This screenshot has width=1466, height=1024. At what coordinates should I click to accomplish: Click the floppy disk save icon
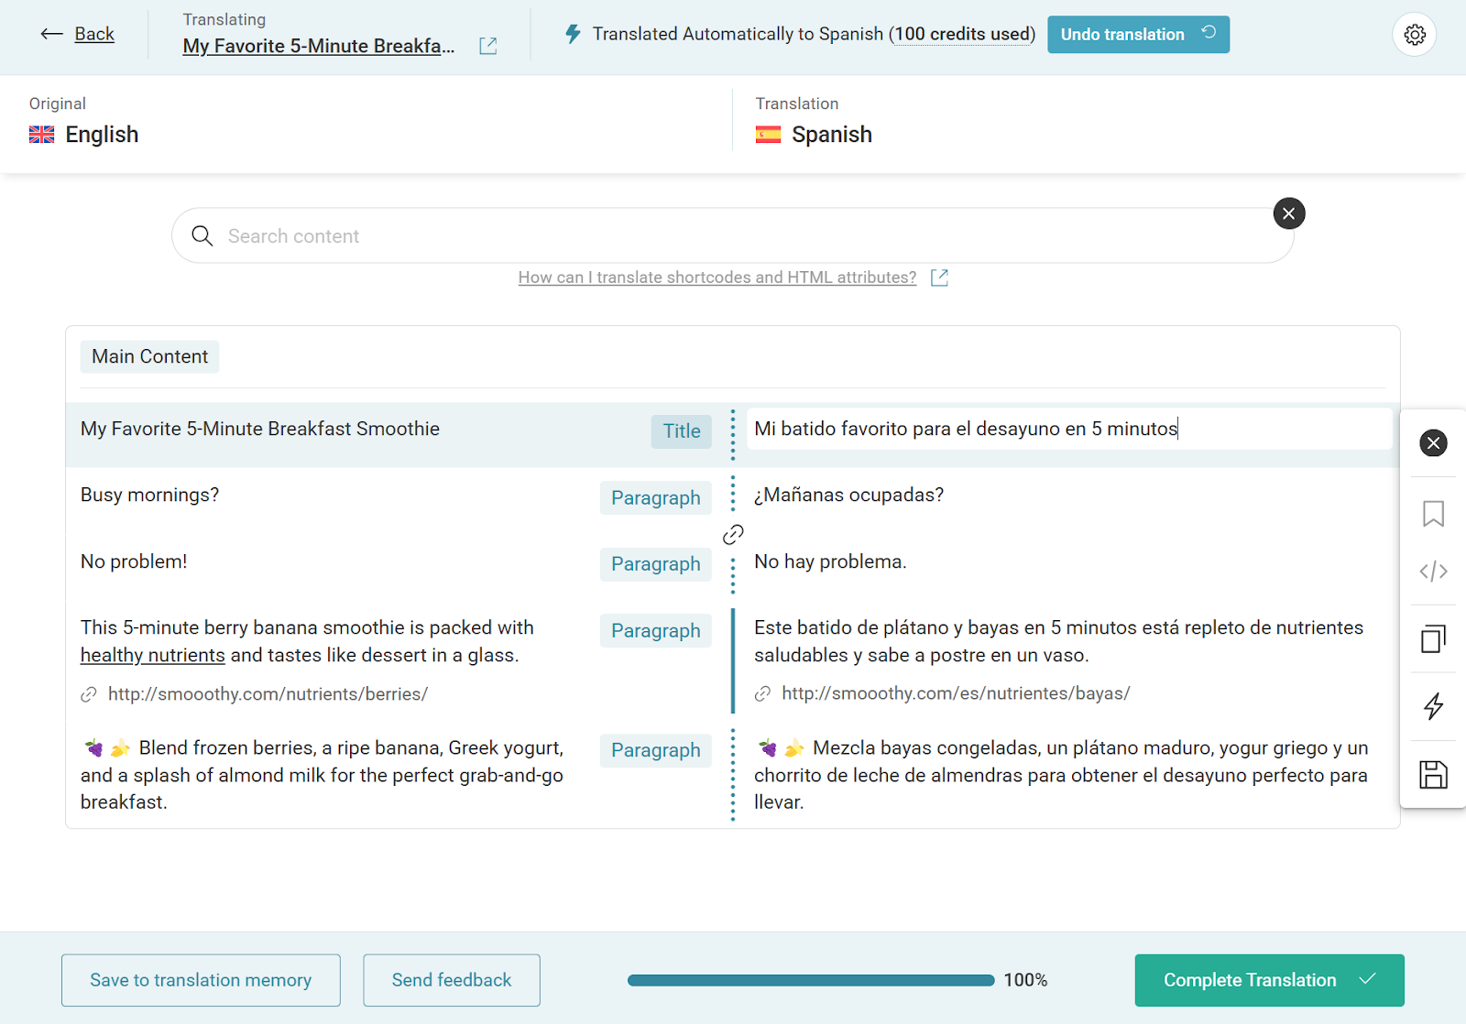[1433, 775]
